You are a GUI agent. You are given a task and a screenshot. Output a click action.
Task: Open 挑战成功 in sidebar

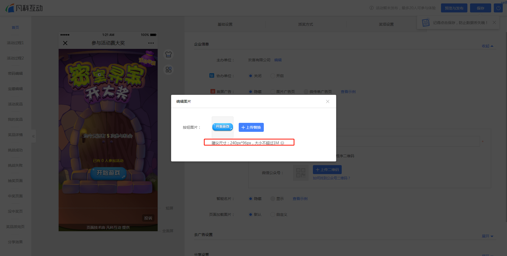(15, 150)
